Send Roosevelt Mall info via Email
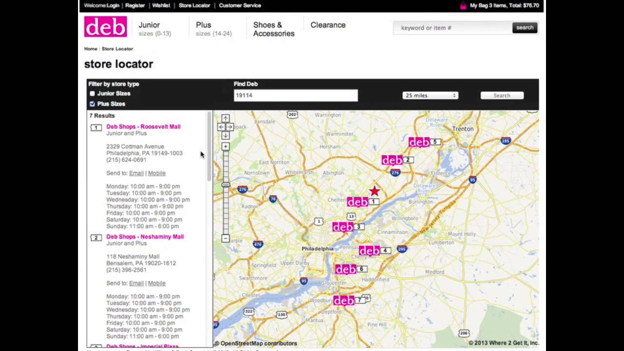 pos(136,173)
